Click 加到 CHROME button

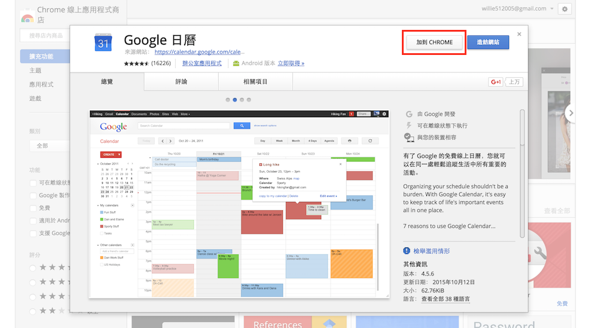coord(434,42)
